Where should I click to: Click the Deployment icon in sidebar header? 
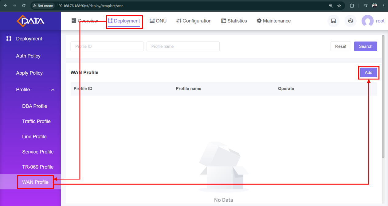tap(9, 39)
